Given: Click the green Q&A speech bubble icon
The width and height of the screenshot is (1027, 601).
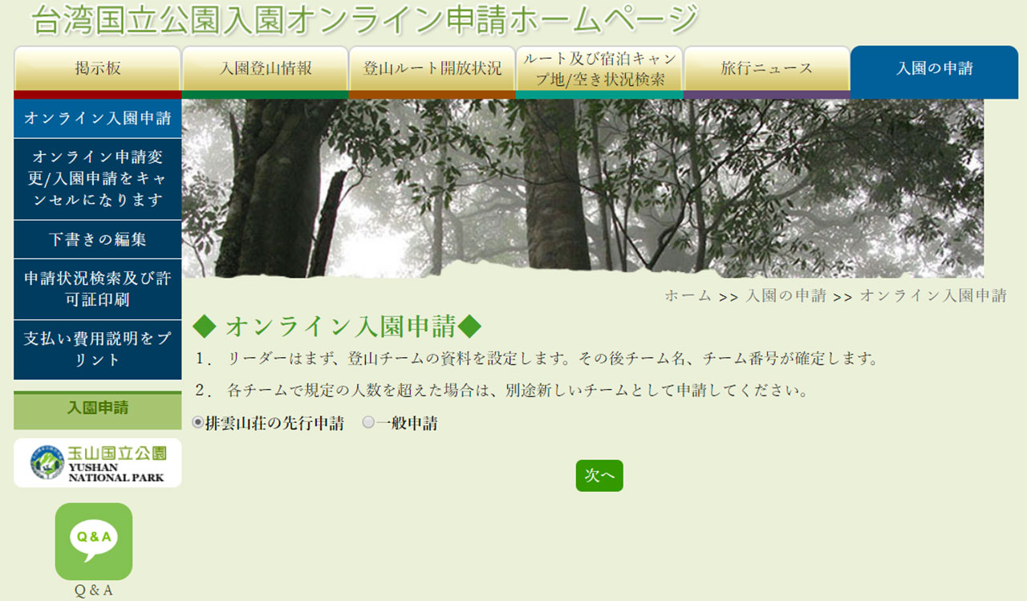Looking at the screenshot, I should [94, 541].
